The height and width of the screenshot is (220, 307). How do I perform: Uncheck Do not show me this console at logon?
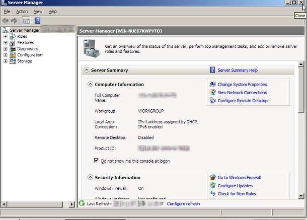96,161
